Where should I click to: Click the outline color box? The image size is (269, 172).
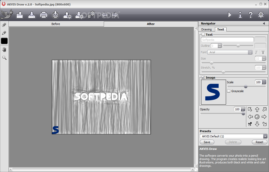click(x=260, y=46)
